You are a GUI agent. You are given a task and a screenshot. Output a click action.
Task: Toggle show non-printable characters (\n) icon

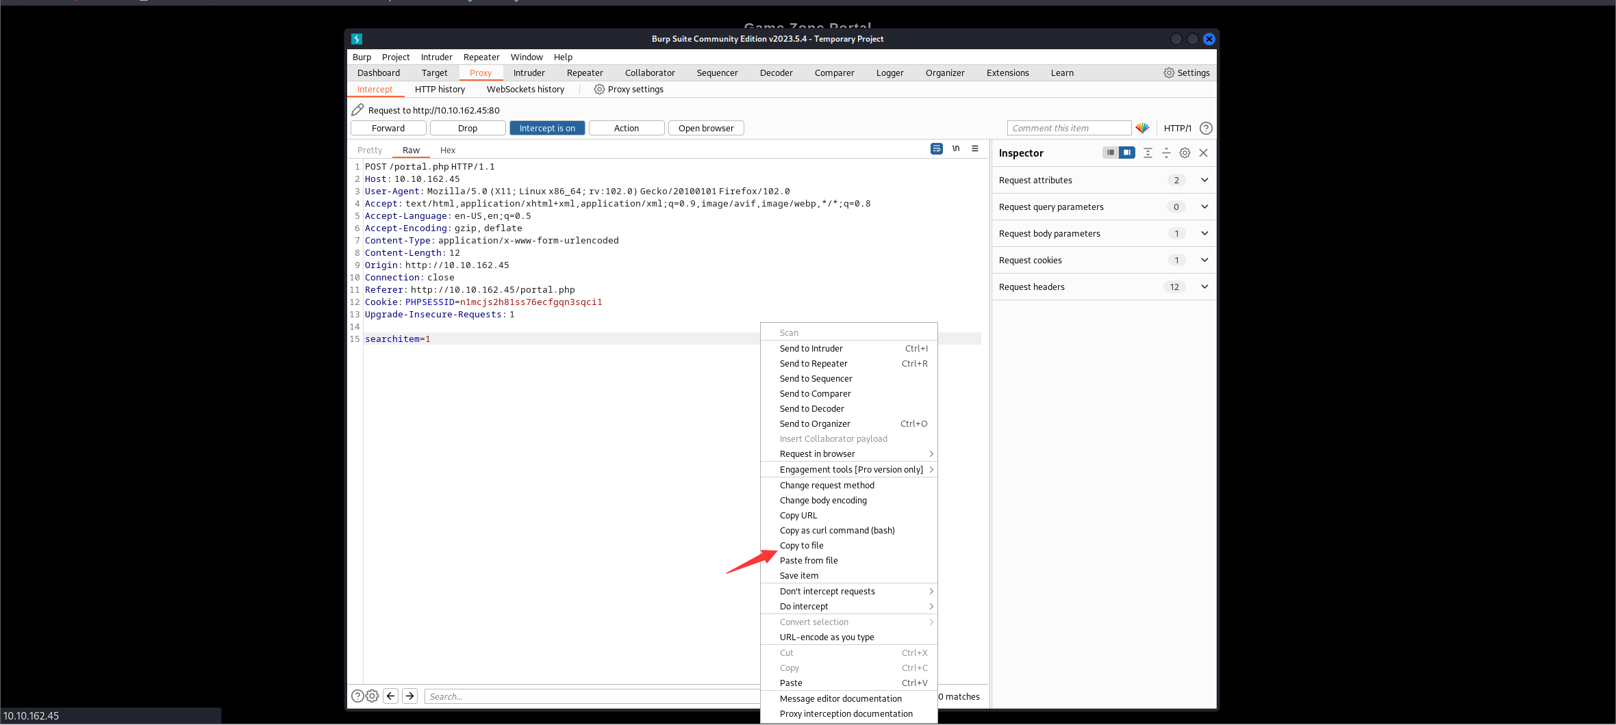(956, 149)
